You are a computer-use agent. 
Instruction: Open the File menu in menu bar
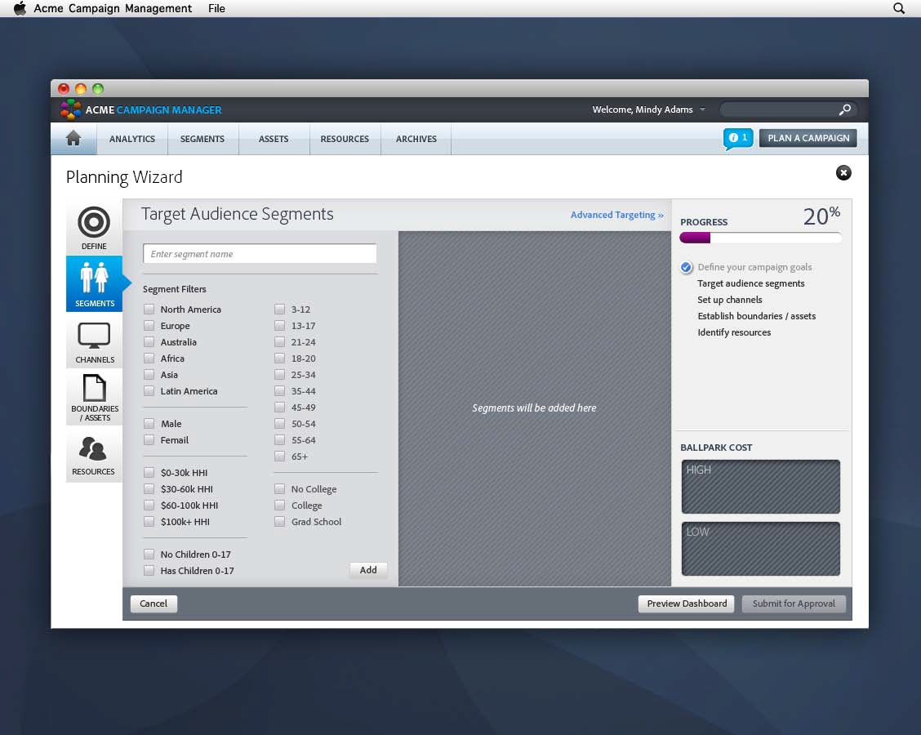point(216,8)
